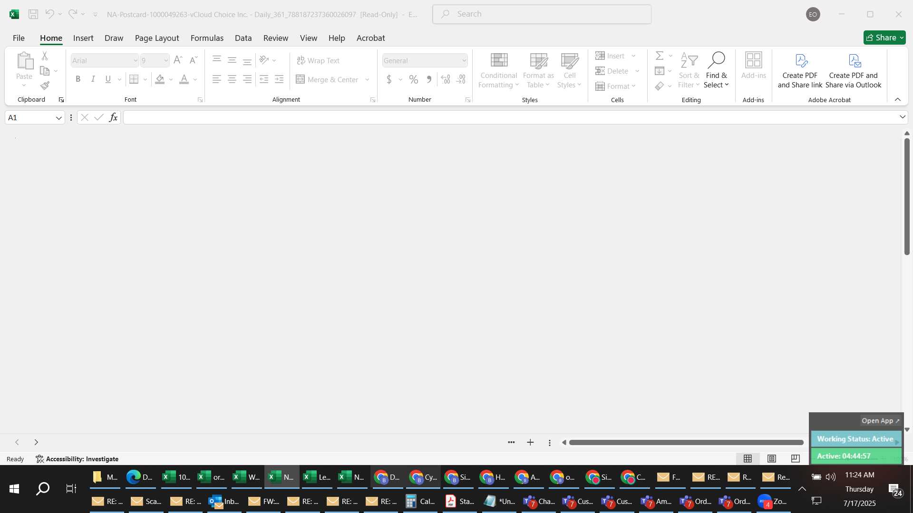Image resolution: width=913 pixels, height=513 pixels.
Task: Click Decrease Decimal icon
Action: [461, 79]
